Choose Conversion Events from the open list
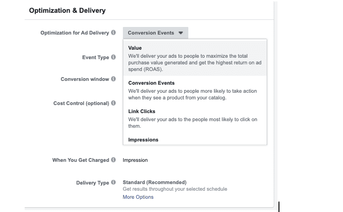This screenshot has width=343, height=212. tap(195, 90)
